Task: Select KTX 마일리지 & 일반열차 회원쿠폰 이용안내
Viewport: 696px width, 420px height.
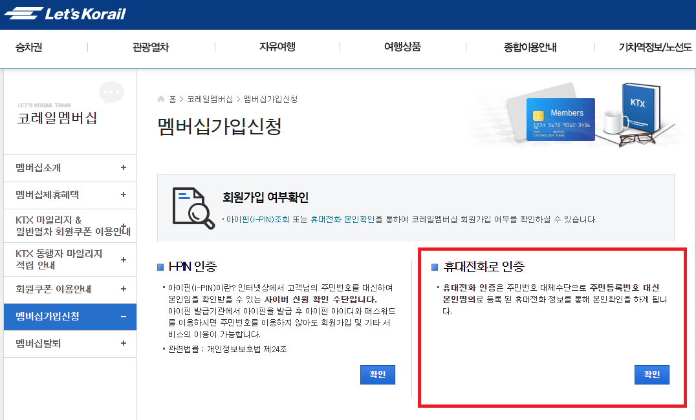Action: pyautogui.click(x=73, y=226)
